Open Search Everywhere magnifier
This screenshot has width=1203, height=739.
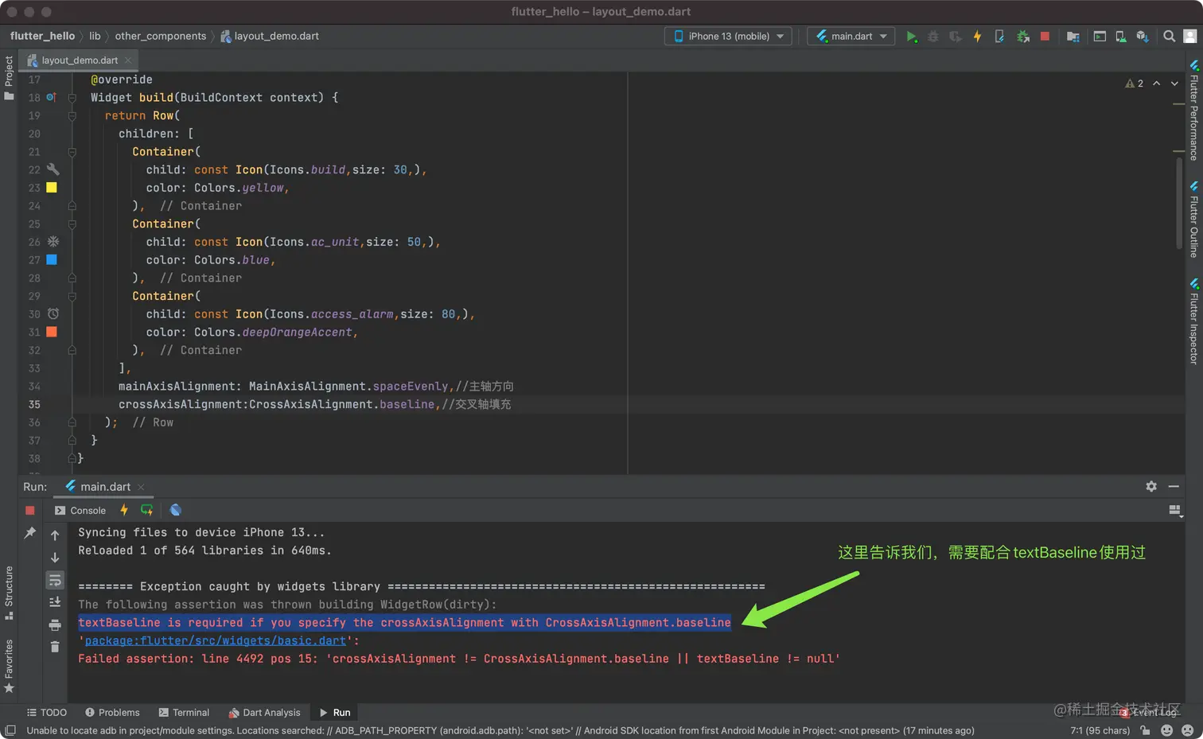[x=1169, y=37]
